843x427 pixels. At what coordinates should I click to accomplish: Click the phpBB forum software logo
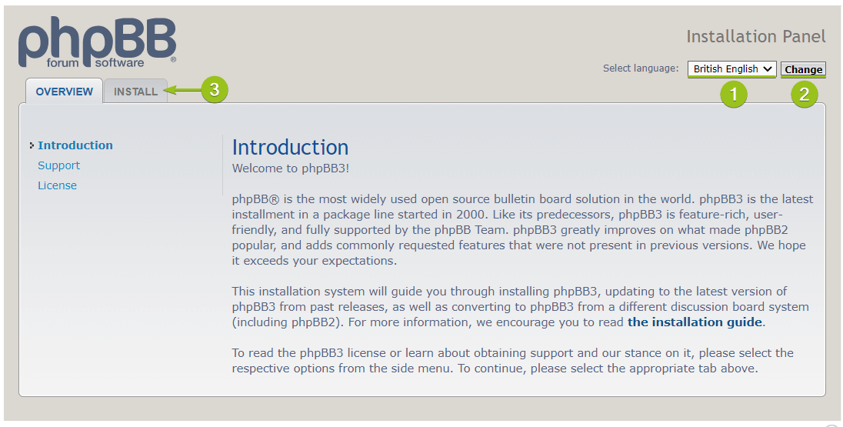tap(98, 42)
